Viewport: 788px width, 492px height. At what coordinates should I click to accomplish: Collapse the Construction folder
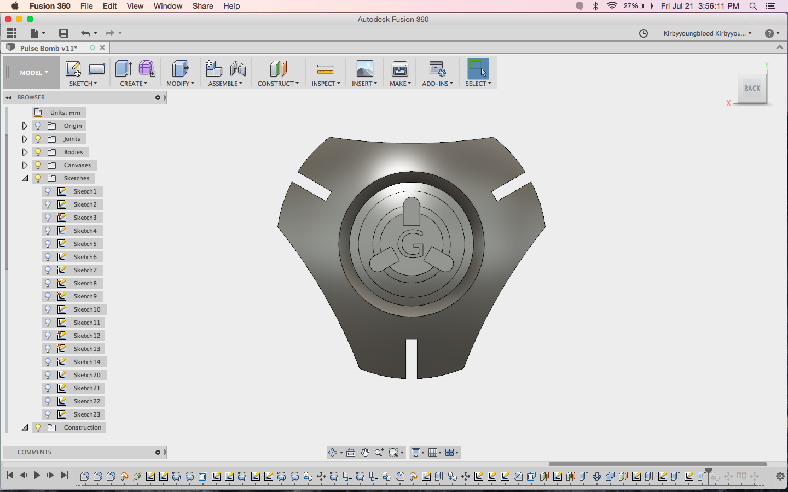(x=25, y=427)
